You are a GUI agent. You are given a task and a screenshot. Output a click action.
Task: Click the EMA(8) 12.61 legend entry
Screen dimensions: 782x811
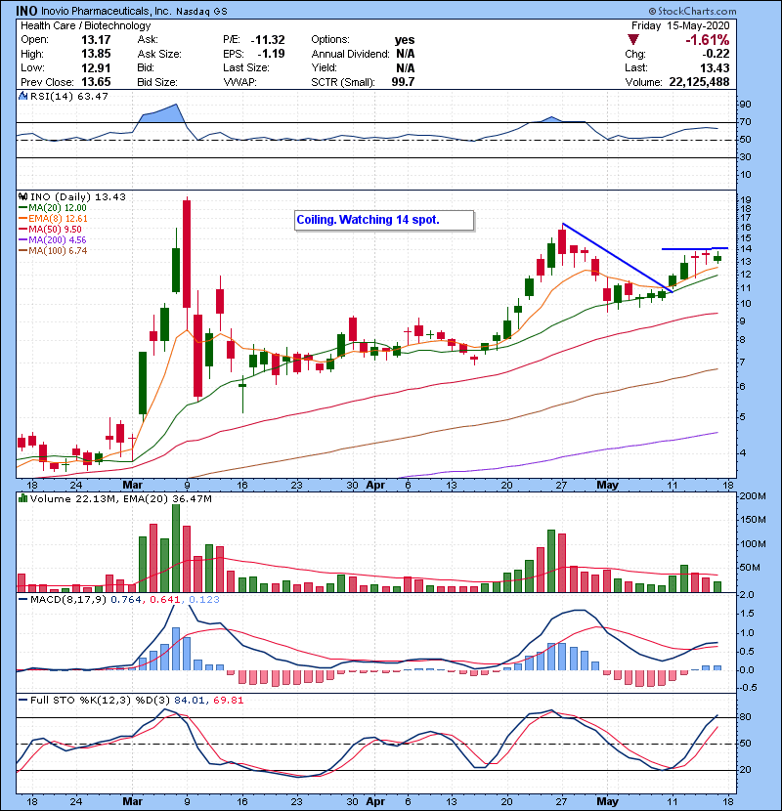click(53, 219)
